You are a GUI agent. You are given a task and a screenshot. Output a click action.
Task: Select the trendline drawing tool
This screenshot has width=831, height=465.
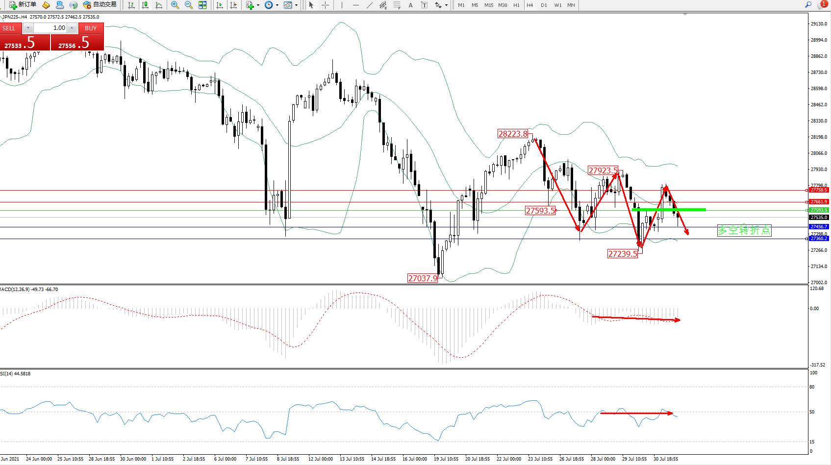pos(369,5)
